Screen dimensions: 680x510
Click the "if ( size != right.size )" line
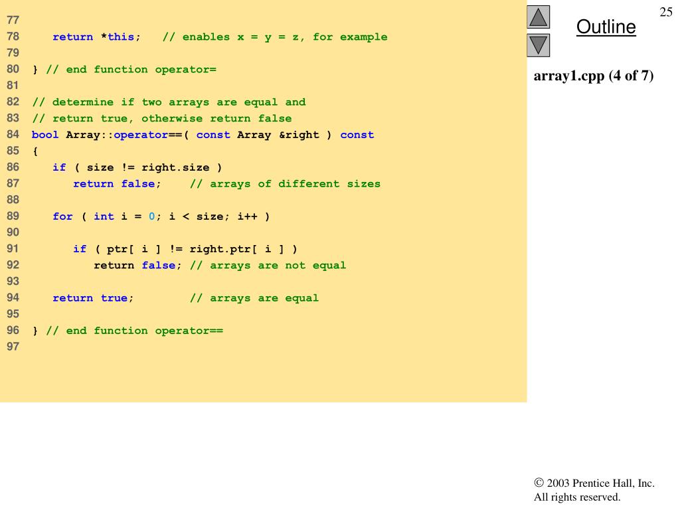[137, 167]
